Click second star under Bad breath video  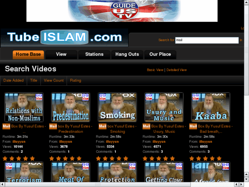click(x=199, y=159)
